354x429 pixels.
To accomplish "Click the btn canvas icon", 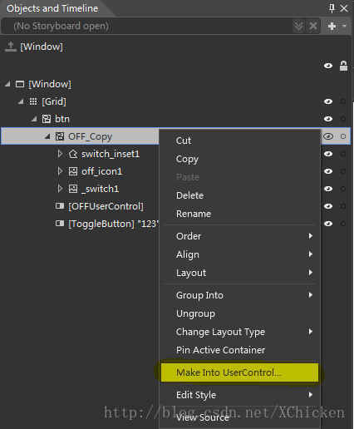I will coord(46,119).
